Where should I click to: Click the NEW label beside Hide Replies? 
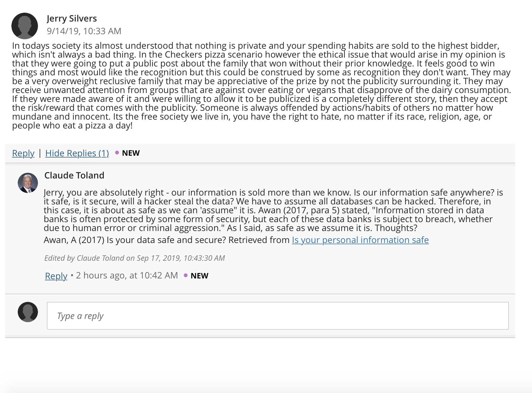pyautogui.click(x=131, y=153)
